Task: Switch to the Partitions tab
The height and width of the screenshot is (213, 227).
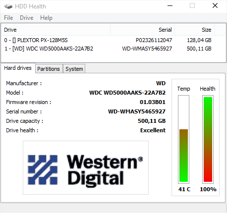Action: coord(49,69)
